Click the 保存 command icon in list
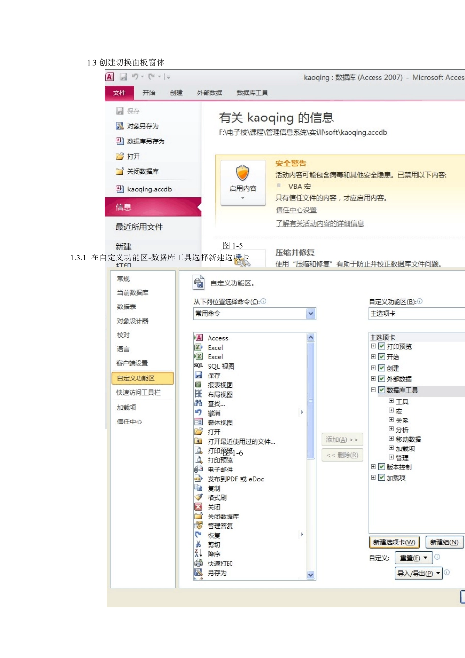465x658 pixels. click(x=198, y=375)
